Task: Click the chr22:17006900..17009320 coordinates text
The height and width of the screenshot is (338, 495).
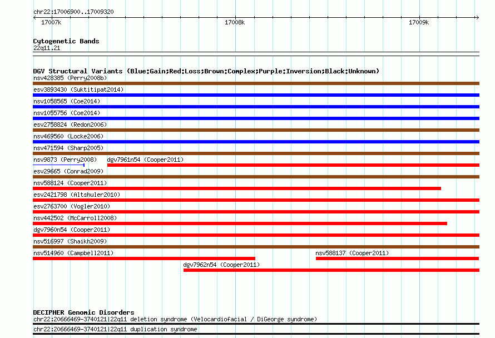Action: pos(73,12)
